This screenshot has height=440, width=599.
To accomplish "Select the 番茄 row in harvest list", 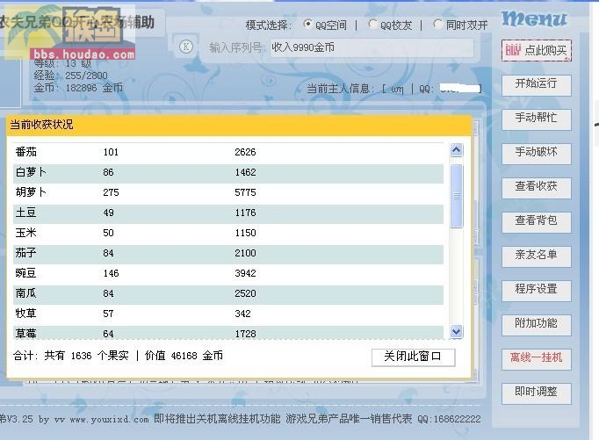I will click(228, 153).
